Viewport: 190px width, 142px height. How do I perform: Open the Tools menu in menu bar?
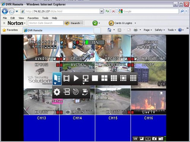pos(45,18)
